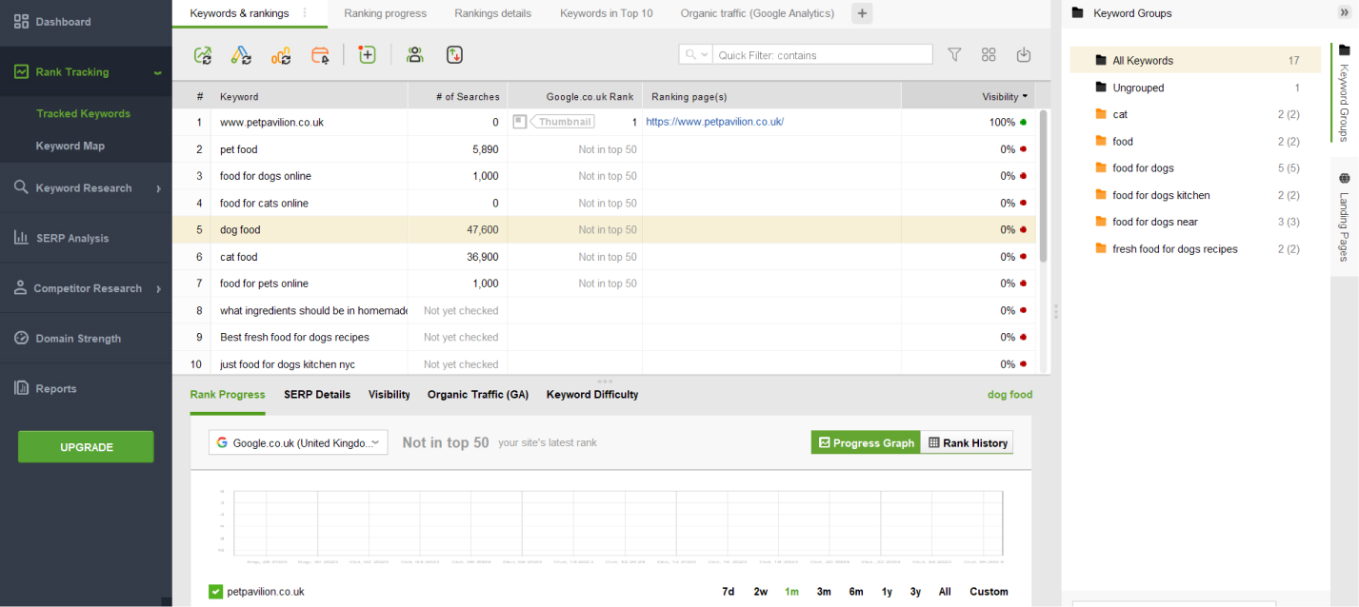
Task: Open the quick filter search type dropdown
Action: 695,55
